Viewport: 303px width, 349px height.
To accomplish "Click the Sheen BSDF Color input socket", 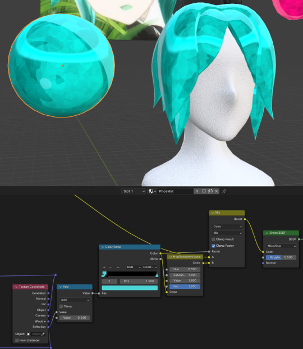I will (x=263, y=252).
